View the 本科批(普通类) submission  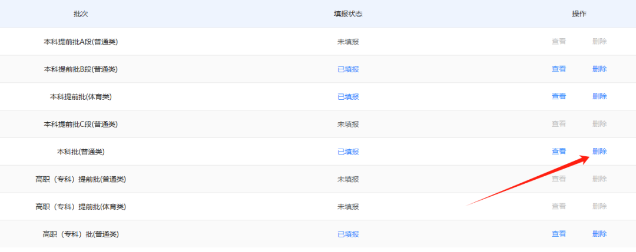click(x=558, y=152)
